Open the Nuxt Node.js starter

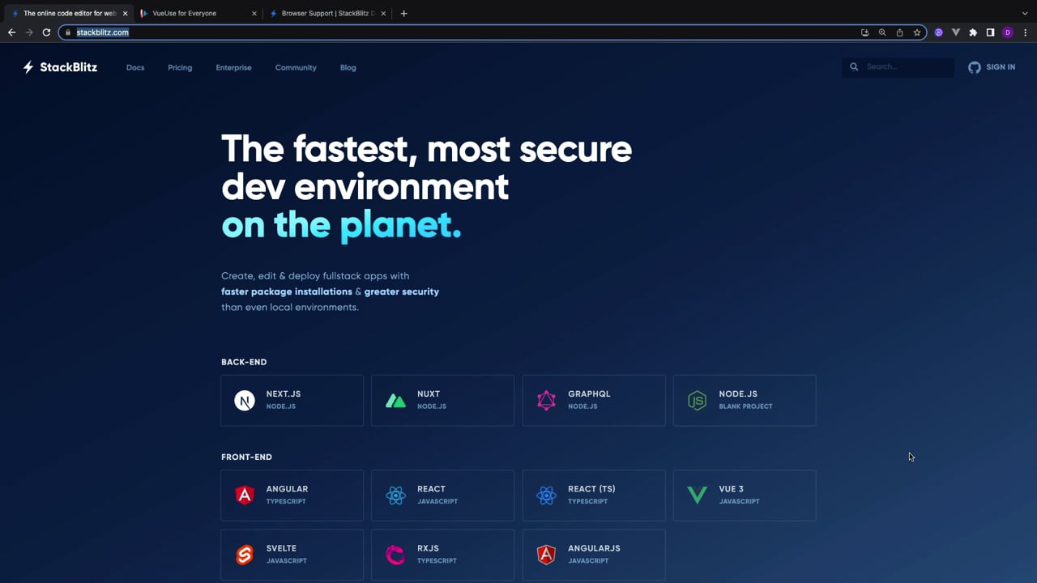(442, 400)
